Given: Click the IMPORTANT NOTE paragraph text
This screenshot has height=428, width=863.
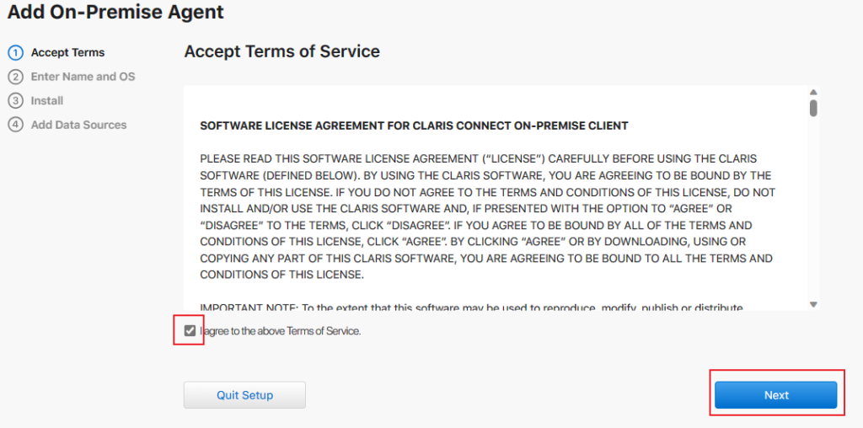Looking at the screenshot, I should 472,308.
